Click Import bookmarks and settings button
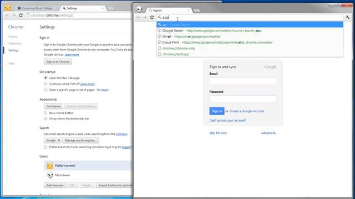The width and height of the screenshot is (355, 199). [114, 185]
